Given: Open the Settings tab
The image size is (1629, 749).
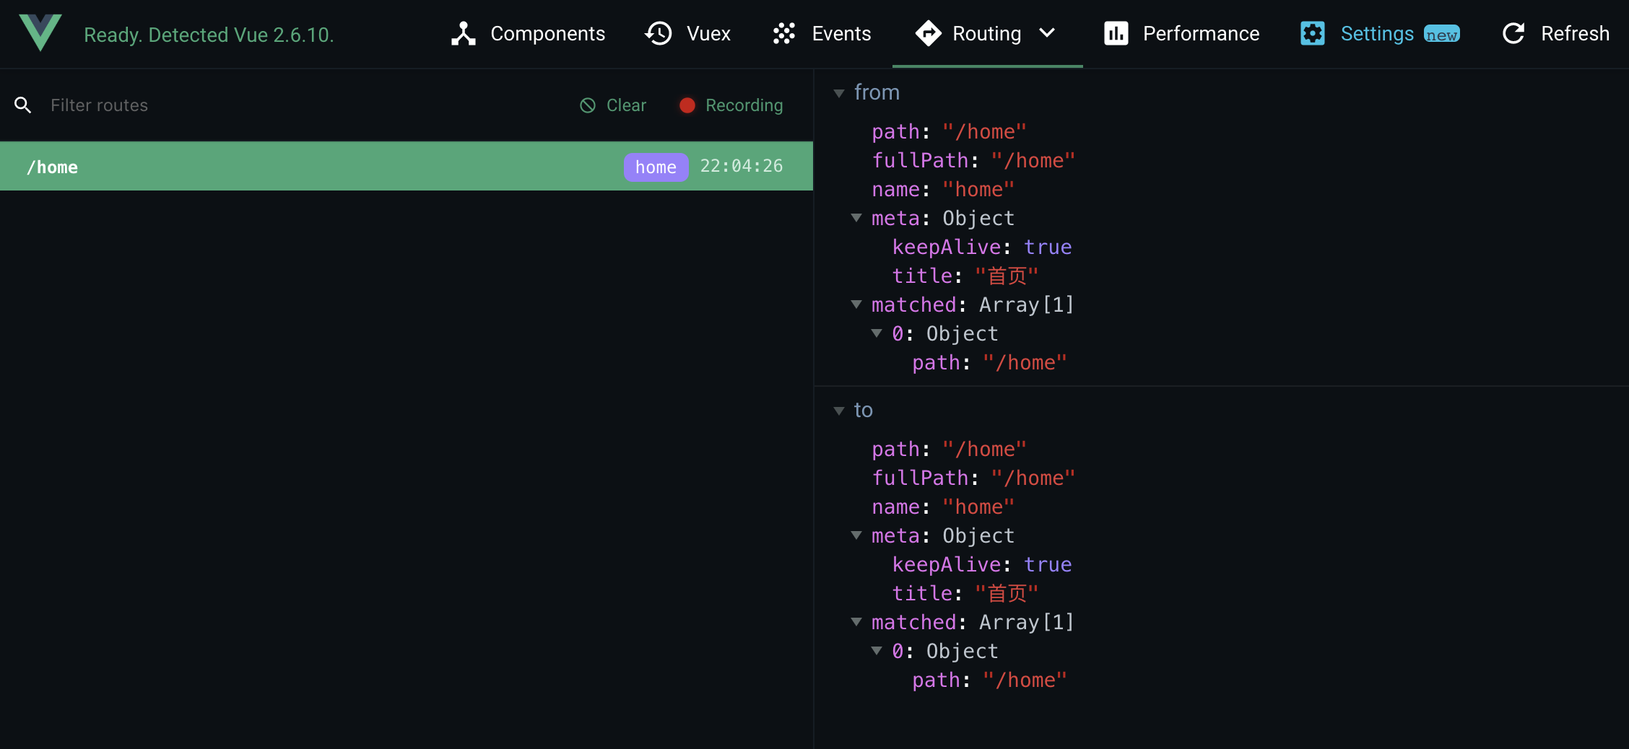Looking at the screenshot, I should 1380,34.
